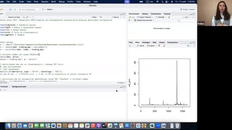Open the Addins dropdown

point(50,9)
